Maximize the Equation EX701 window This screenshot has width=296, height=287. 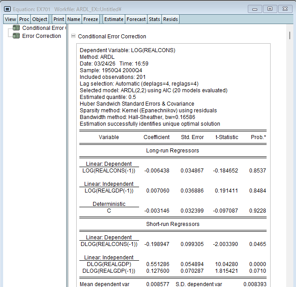(x=270, y=9)
